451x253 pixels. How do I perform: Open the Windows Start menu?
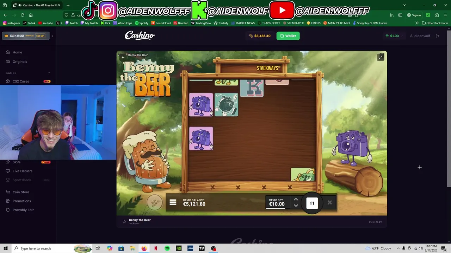[6, 248]
